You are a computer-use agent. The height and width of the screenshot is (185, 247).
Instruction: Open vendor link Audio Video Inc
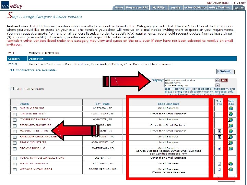tap(32, 108)
